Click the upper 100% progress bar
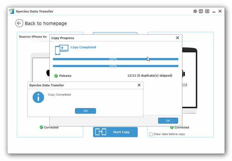The width and height of the screenshot is (232, 161). [116, 59]
